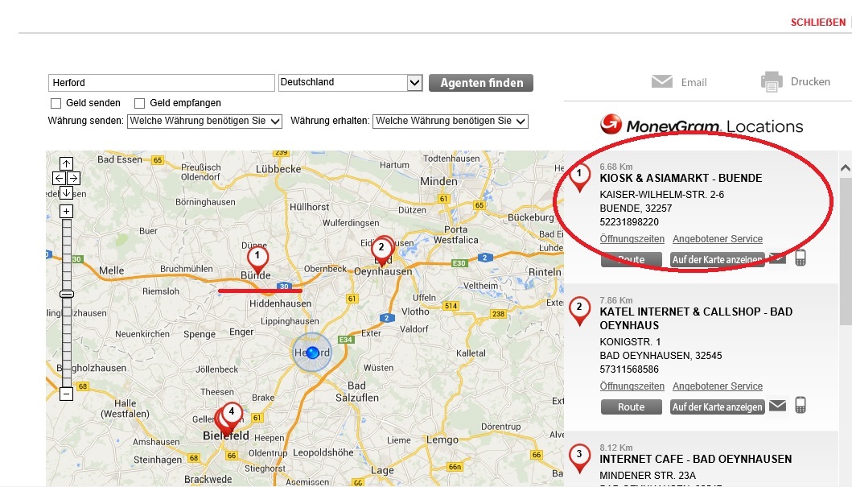The width and height of the screenshot is (852, 487).
Task: Pan the map left with the arrow
Action: pos(59,178)
